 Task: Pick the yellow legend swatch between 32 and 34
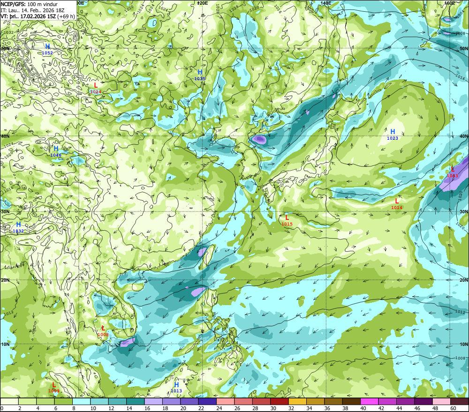pyautogui.click(x=297, y=401)
